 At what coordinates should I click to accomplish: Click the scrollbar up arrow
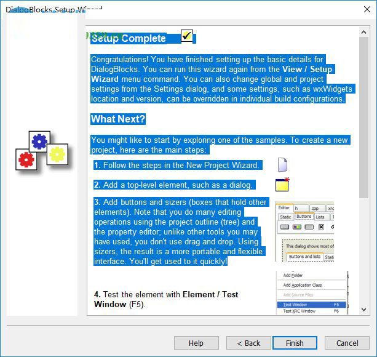[x=363, y=32]
